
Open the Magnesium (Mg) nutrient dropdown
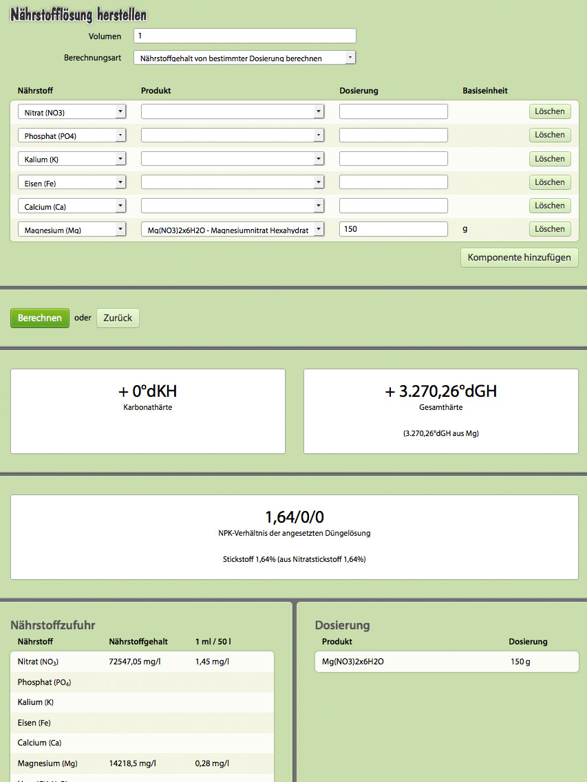tap(72, 230)
